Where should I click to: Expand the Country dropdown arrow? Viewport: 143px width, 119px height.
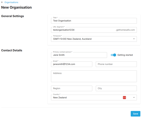point(134,98)
